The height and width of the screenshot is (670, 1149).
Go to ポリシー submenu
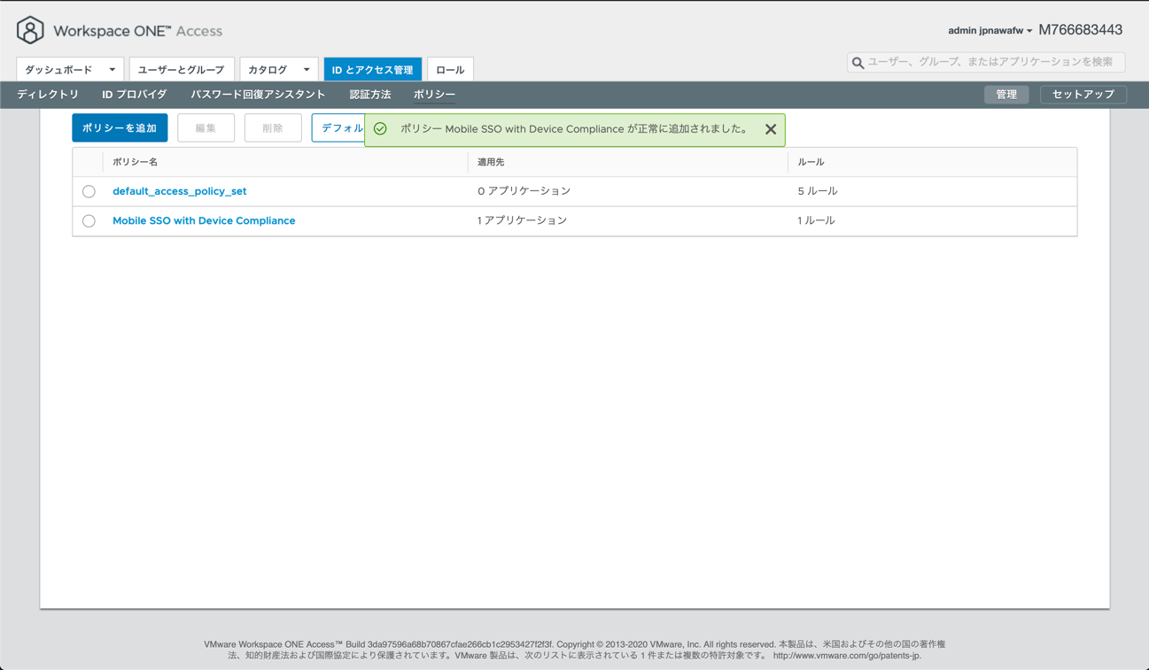434,95
